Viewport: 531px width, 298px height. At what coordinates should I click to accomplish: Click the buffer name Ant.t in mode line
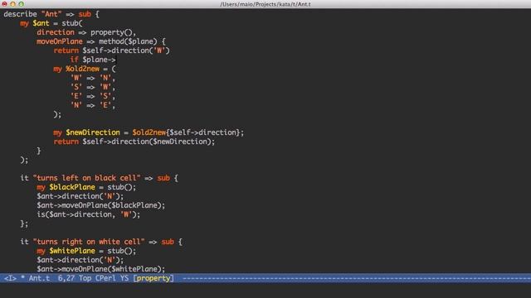pyautogui.click(x=39, y=278)
